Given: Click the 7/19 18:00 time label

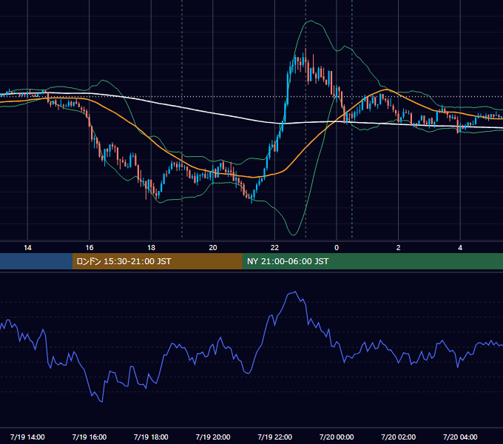Looking at the screenshot, I should click(151, 437).
